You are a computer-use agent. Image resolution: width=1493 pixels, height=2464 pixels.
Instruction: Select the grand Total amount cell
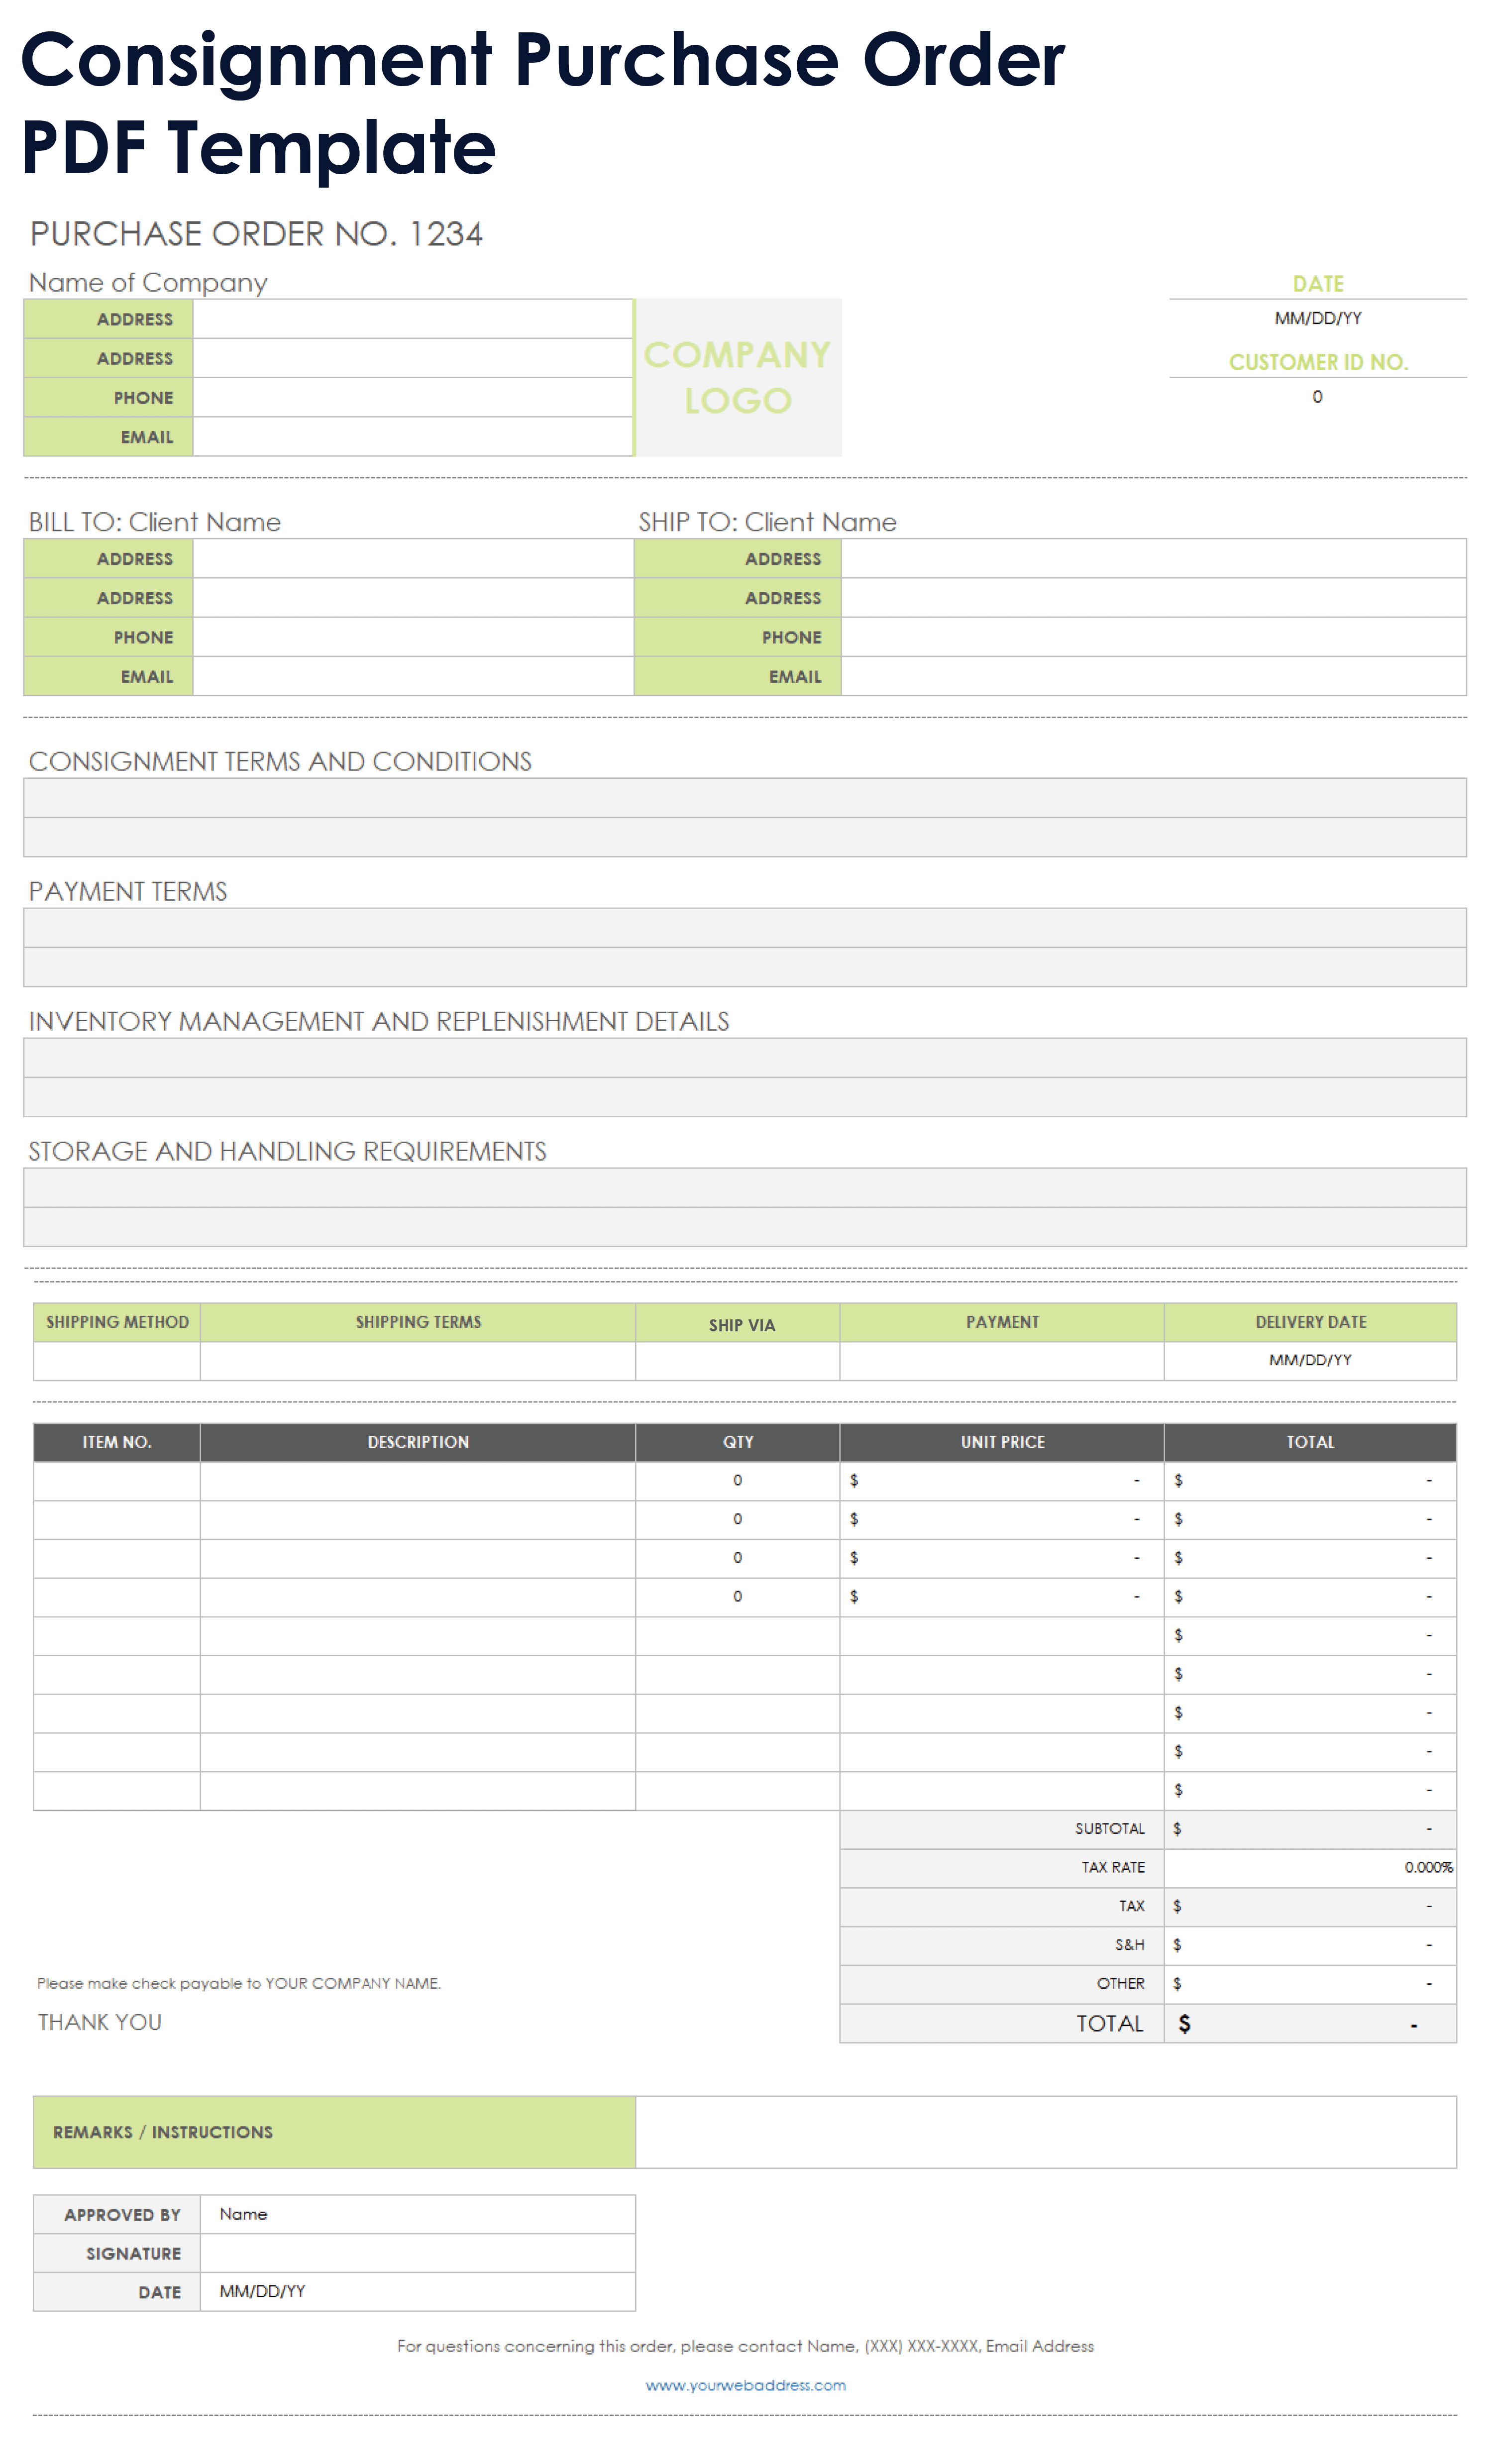1309,2024
